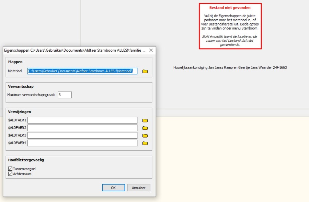Viewport: 309px width, 202px height.
Task: Select the Huwelijksaankondiging Jan Jansz Ramp caption
Action: [x=230, y=67]
